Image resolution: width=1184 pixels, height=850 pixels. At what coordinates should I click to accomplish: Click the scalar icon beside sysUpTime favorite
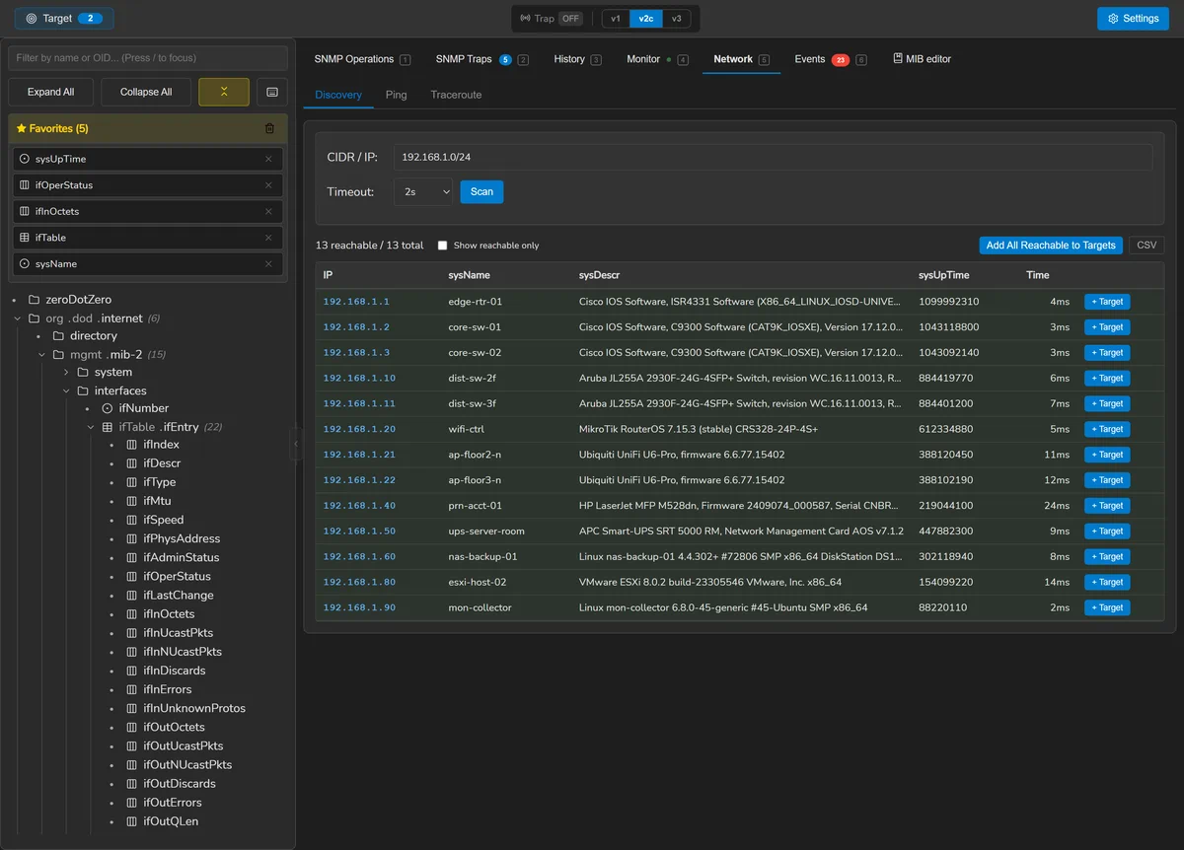point(25,159)
